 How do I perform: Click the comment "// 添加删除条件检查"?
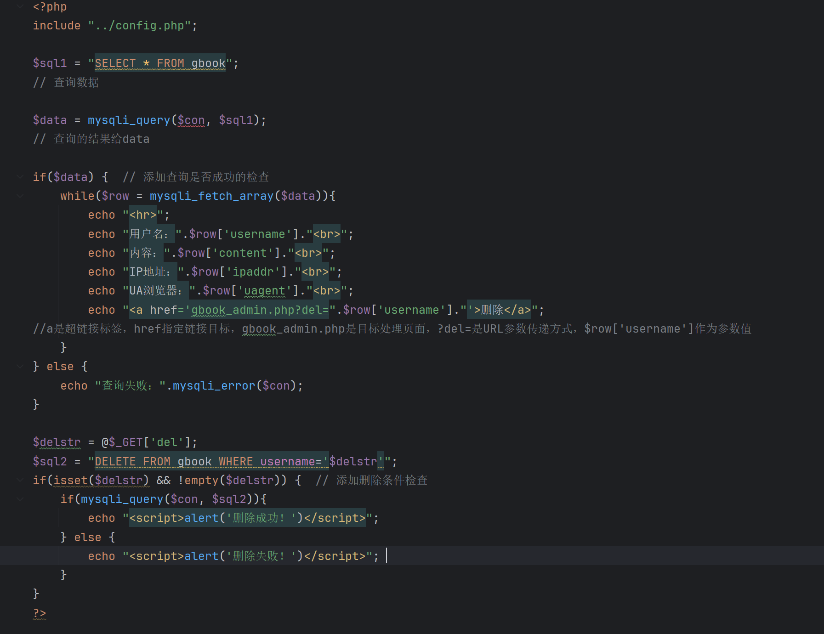[x=371, y=481]
